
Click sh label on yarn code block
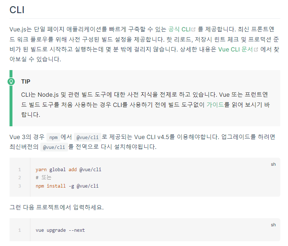tap(273, 164)
